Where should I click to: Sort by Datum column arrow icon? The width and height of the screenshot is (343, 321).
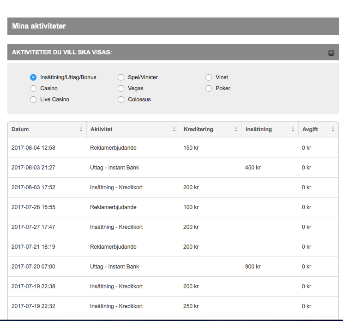click(81, 129)
